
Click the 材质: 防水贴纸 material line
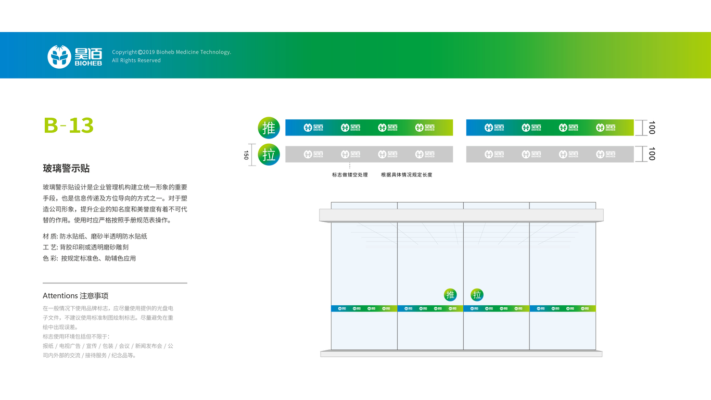pos(95,236)
